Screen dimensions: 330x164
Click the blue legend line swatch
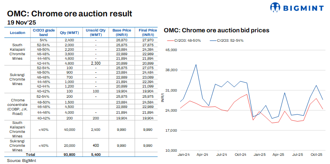tap(213, 41)
